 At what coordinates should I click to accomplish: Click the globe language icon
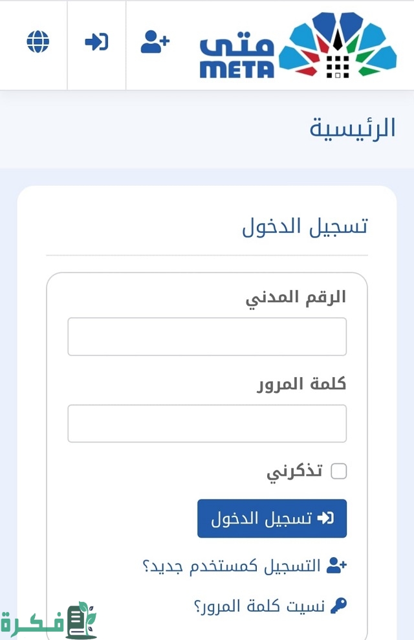coord(38,42)
